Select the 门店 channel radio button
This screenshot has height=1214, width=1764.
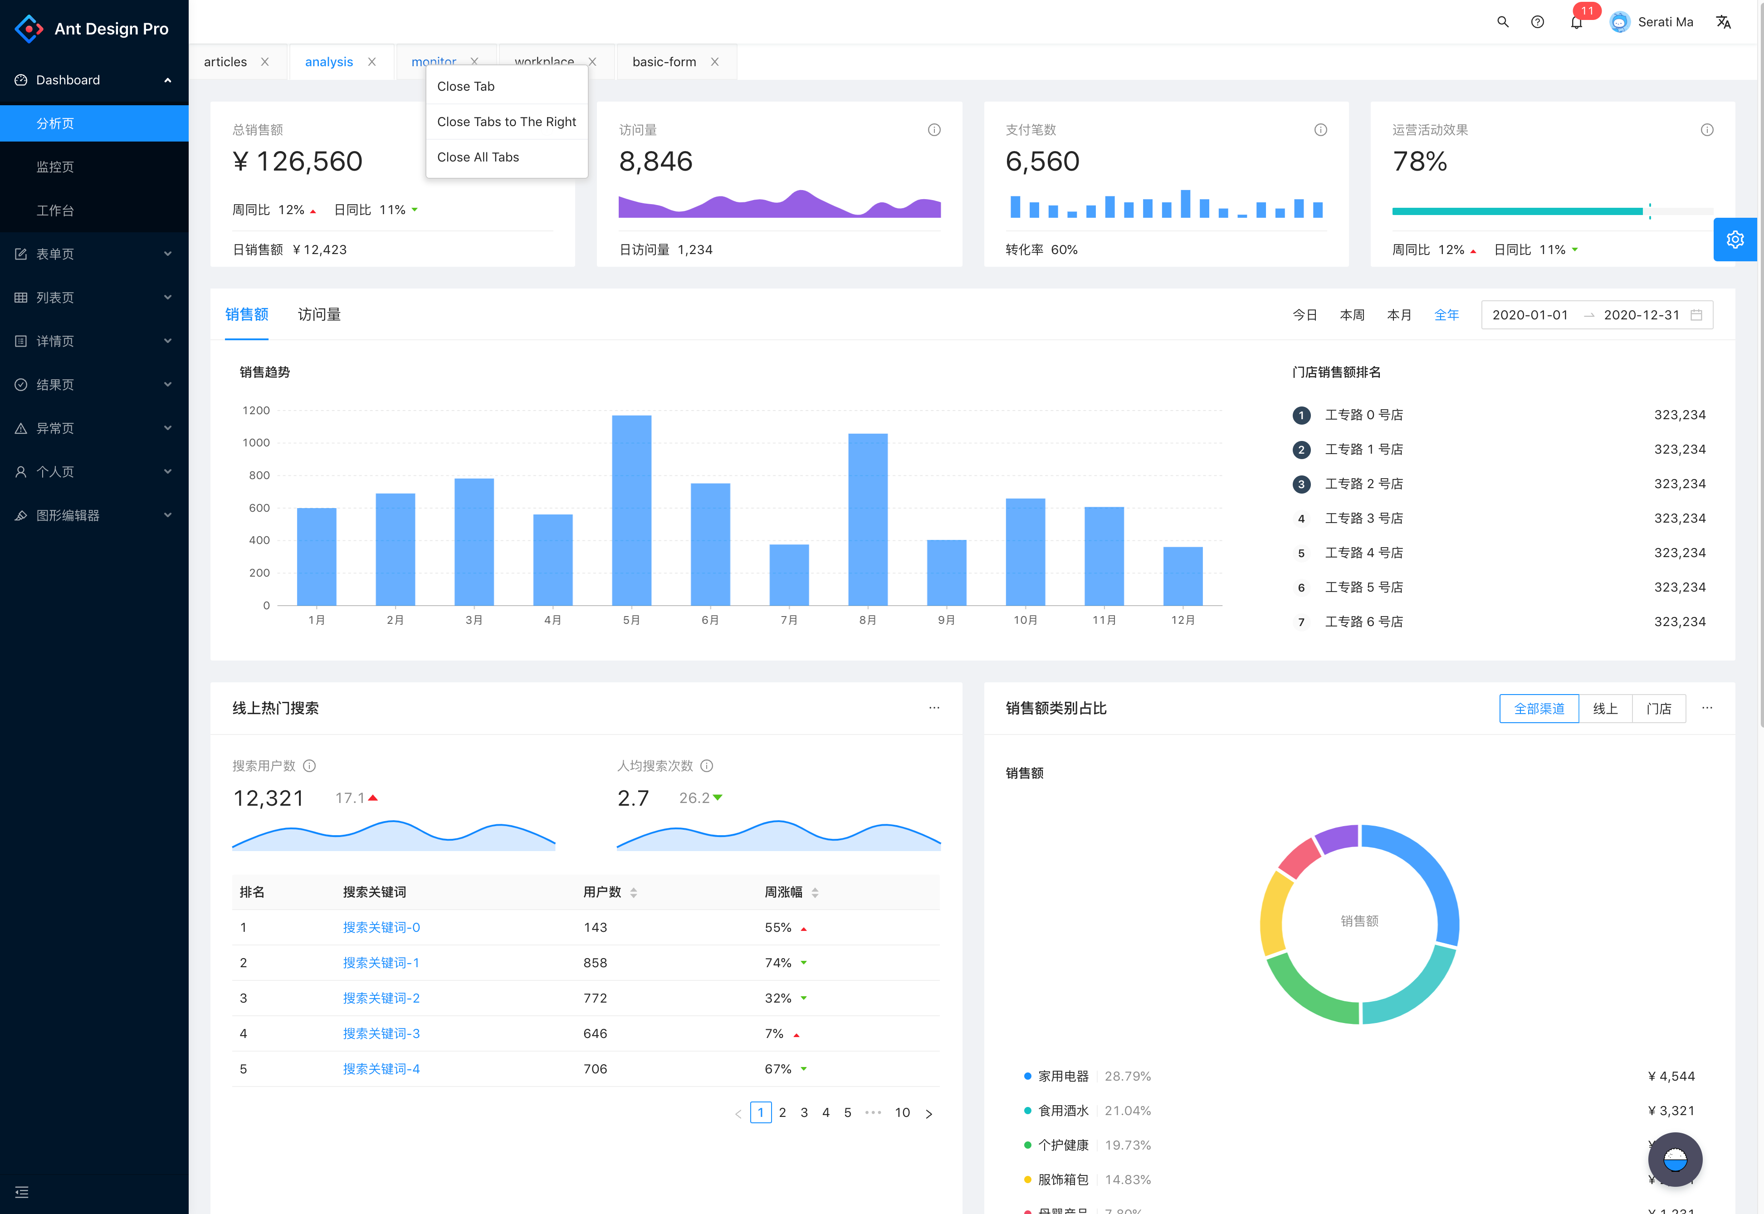(x=1658, y=708)
